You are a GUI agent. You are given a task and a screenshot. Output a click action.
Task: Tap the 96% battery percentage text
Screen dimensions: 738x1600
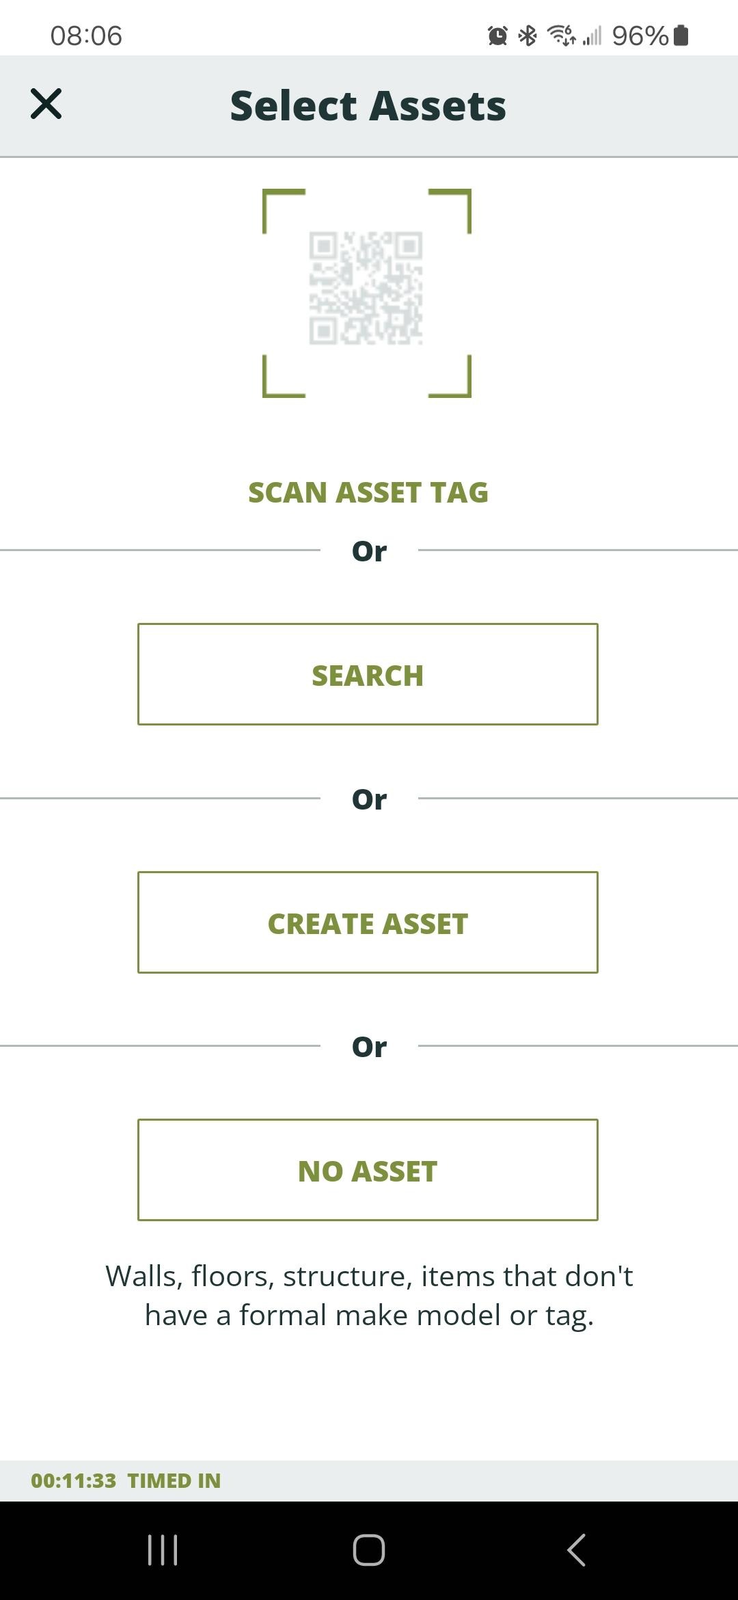tap(640, 36)
